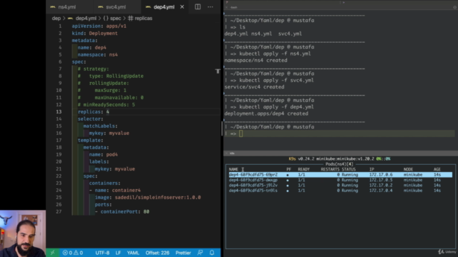Viewport: 458px width, 257px height.
Task: Click the STATUS column header in K9s
Action: point(349,169)
